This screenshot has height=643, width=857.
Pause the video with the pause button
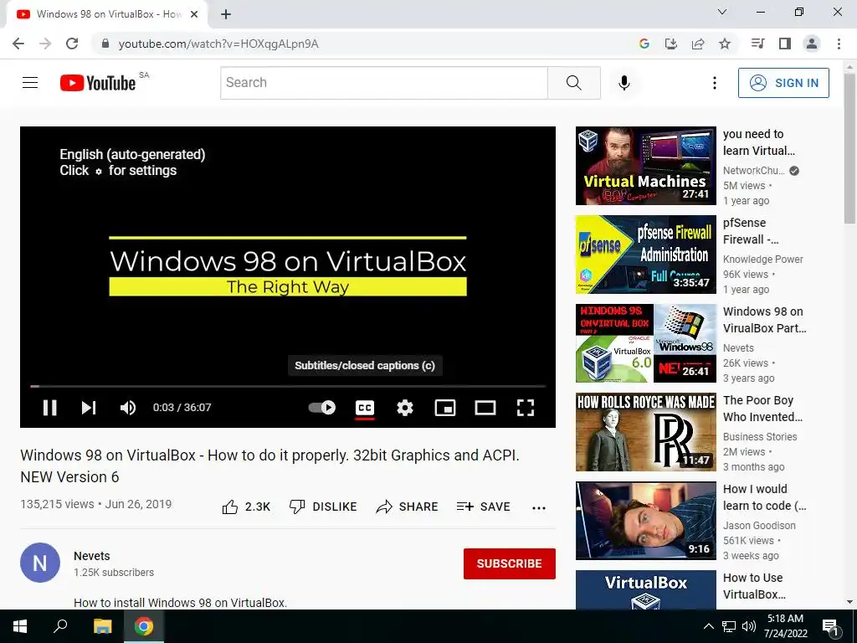(x=49, y=408)
